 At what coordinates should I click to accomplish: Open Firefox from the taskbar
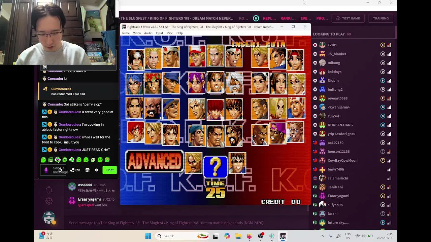(249, 236)
